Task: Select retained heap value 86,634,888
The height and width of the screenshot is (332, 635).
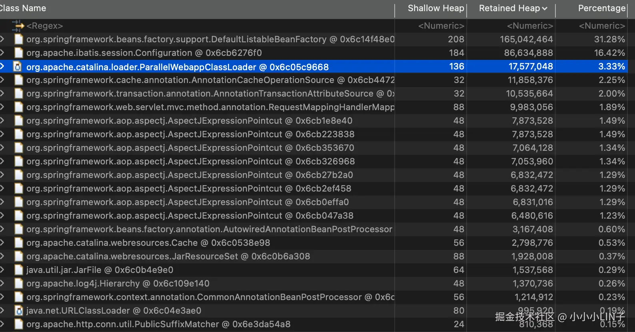Action: click(529, 53)
